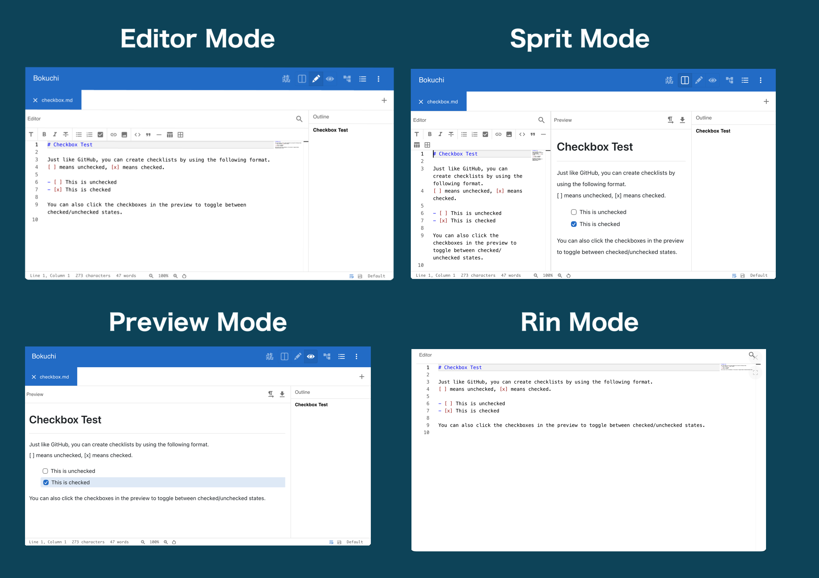
Task: Activate split view icon in Sprit Mode window
Action: click(684, 80)
